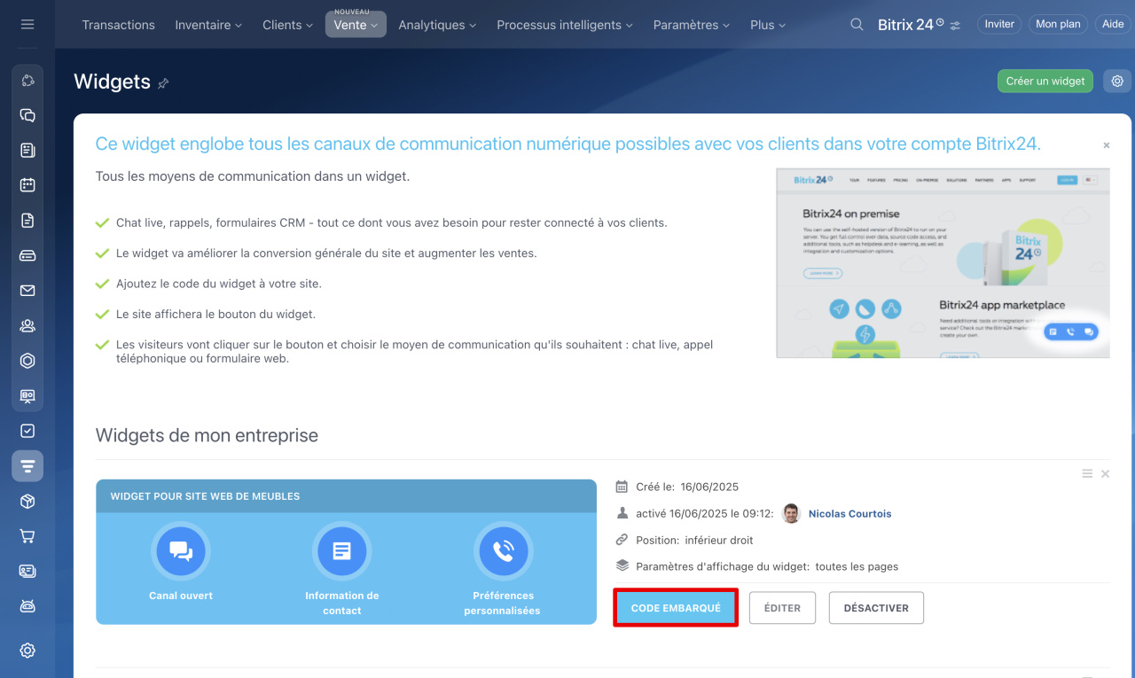
Task: Click the search magnifier icon
Action: pyautogui.click(x=857, y=25)
